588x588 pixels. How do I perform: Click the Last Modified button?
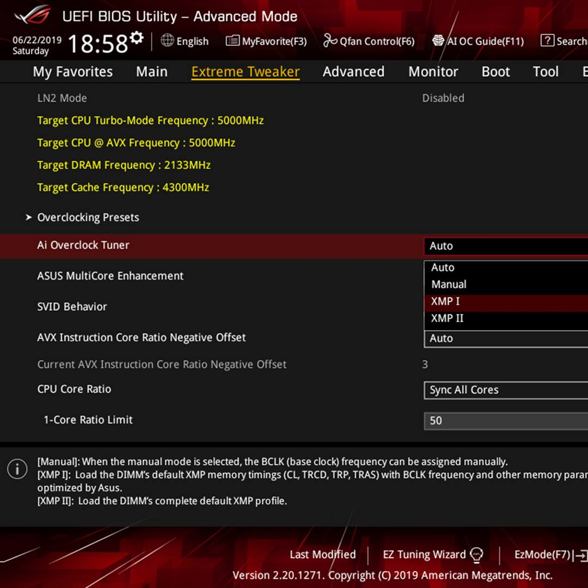[323, 554]
